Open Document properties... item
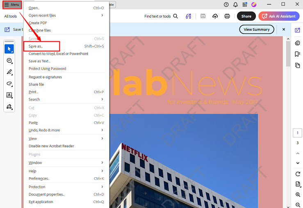 click(x=66, y=194)
